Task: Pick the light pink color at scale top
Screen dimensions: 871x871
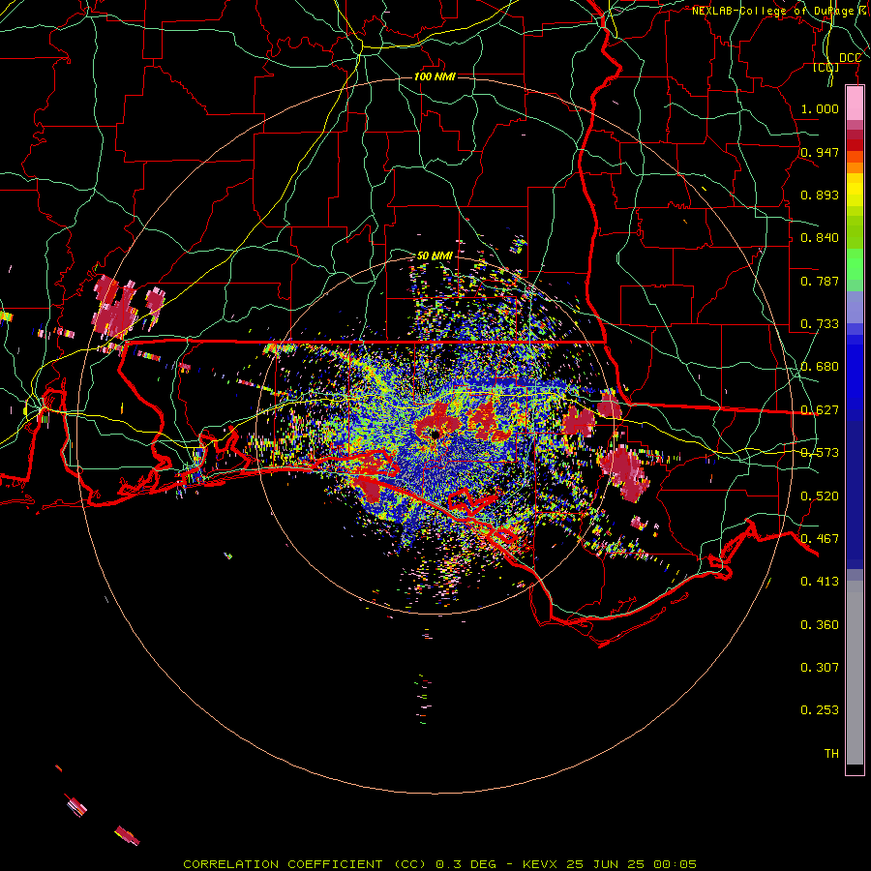Action: pyautogui.click(x=855, y=103)
